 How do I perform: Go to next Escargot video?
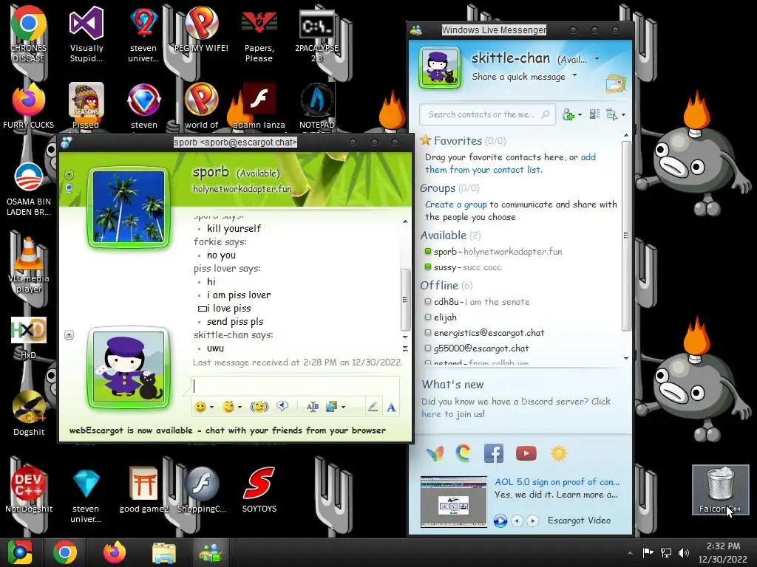click(x=532, y=520)
